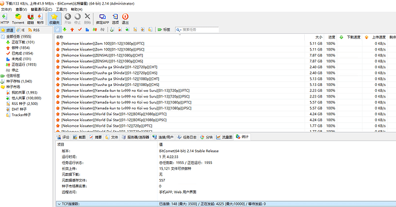Open the Task Log (任务日志) tab
Screen dimensions: 396x207
(187, 137)
